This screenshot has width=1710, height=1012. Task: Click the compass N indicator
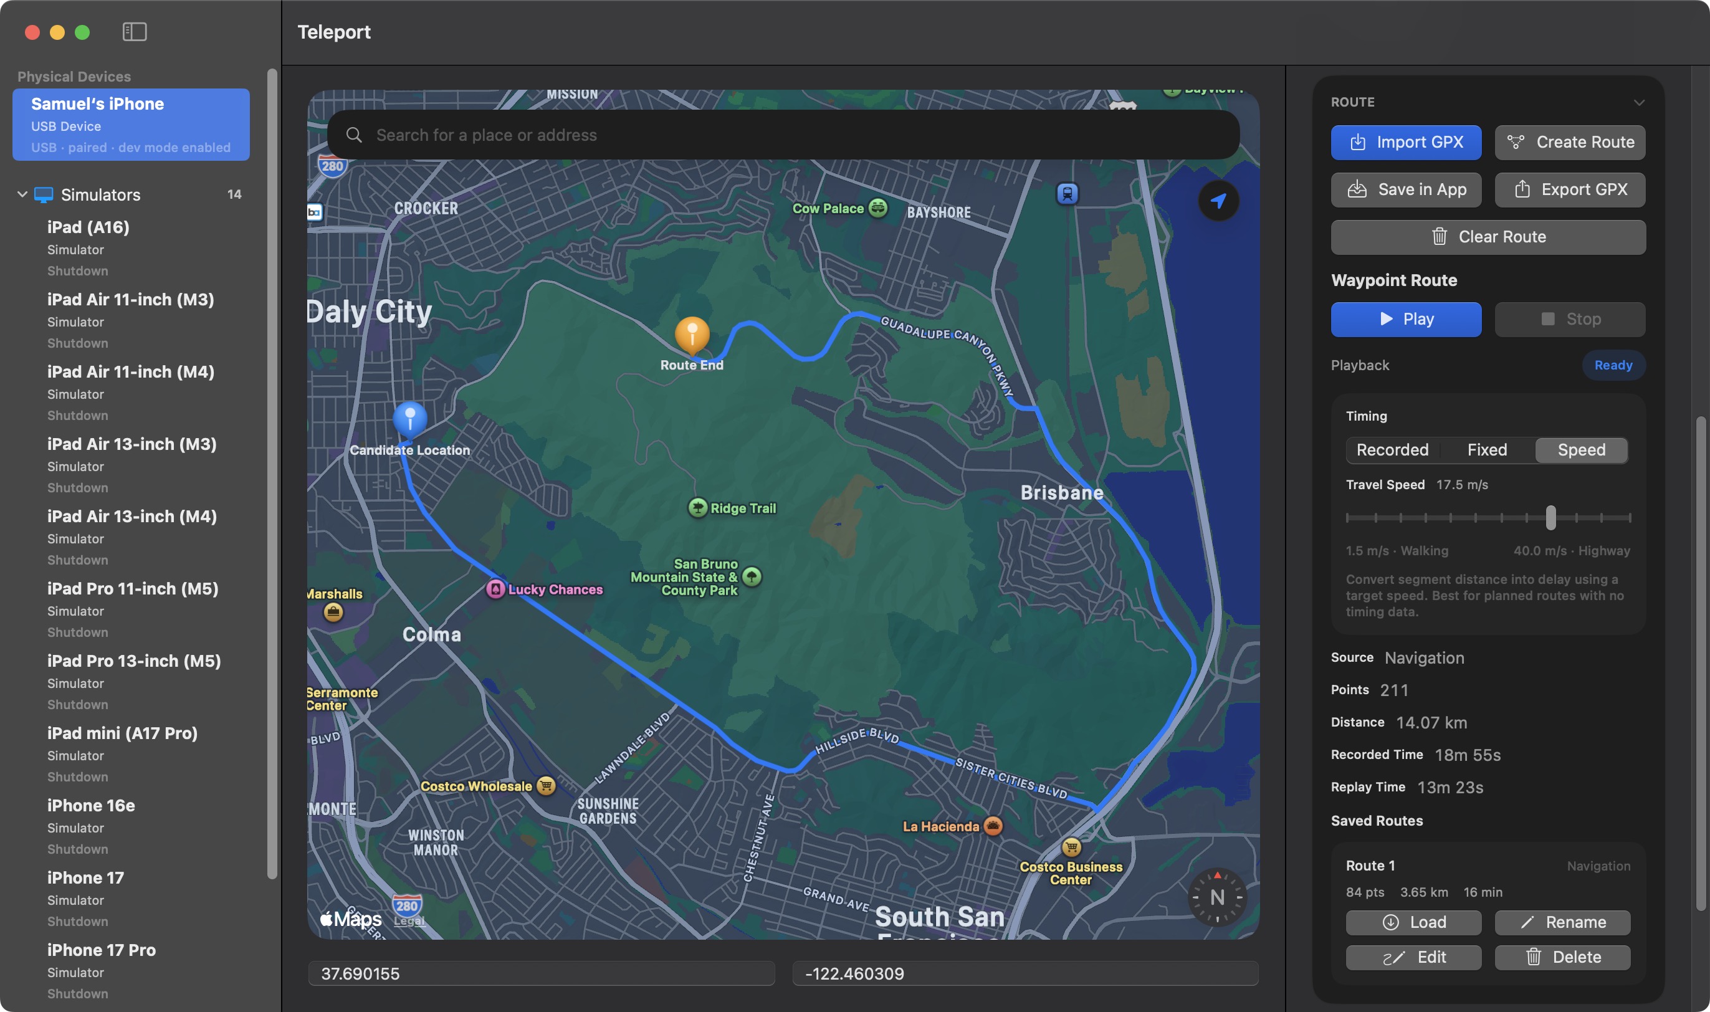(x=1217, y=897)
